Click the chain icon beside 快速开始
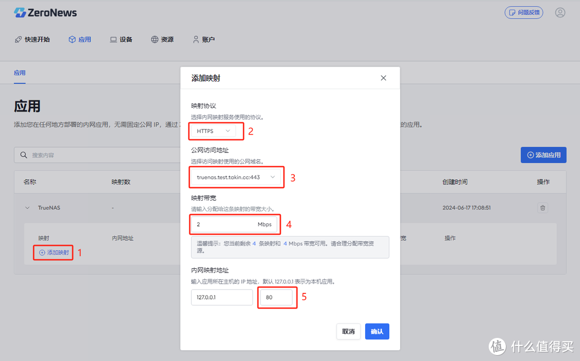 [x=18, y=39]
